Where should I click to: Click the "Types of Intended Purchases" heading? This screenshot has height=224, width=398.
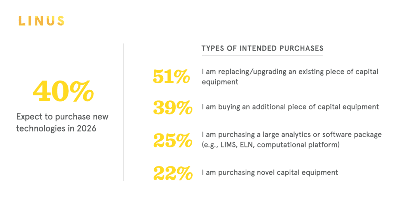click(x=262, y=48)
